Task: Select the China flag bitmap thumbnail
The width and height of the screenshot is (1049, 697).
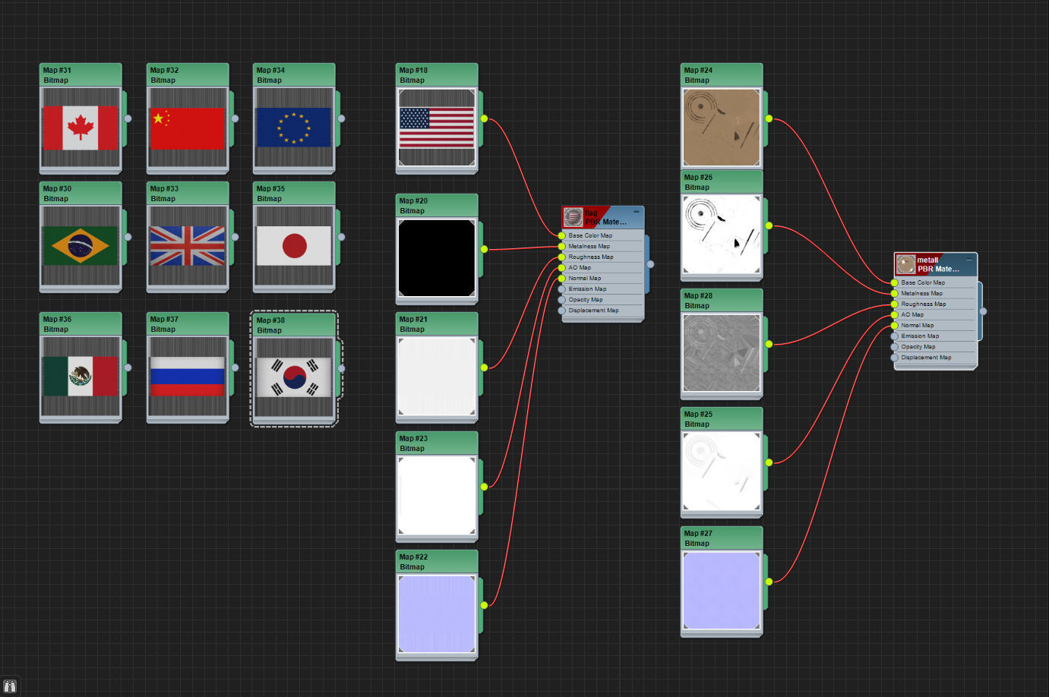Action: click(188, 128)
